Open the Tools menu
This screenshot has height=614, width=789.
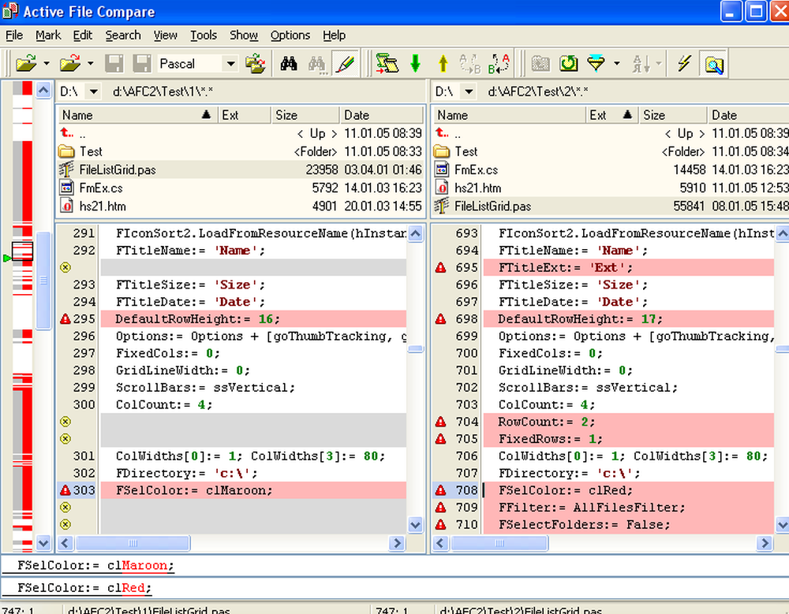tap(203, 35)
